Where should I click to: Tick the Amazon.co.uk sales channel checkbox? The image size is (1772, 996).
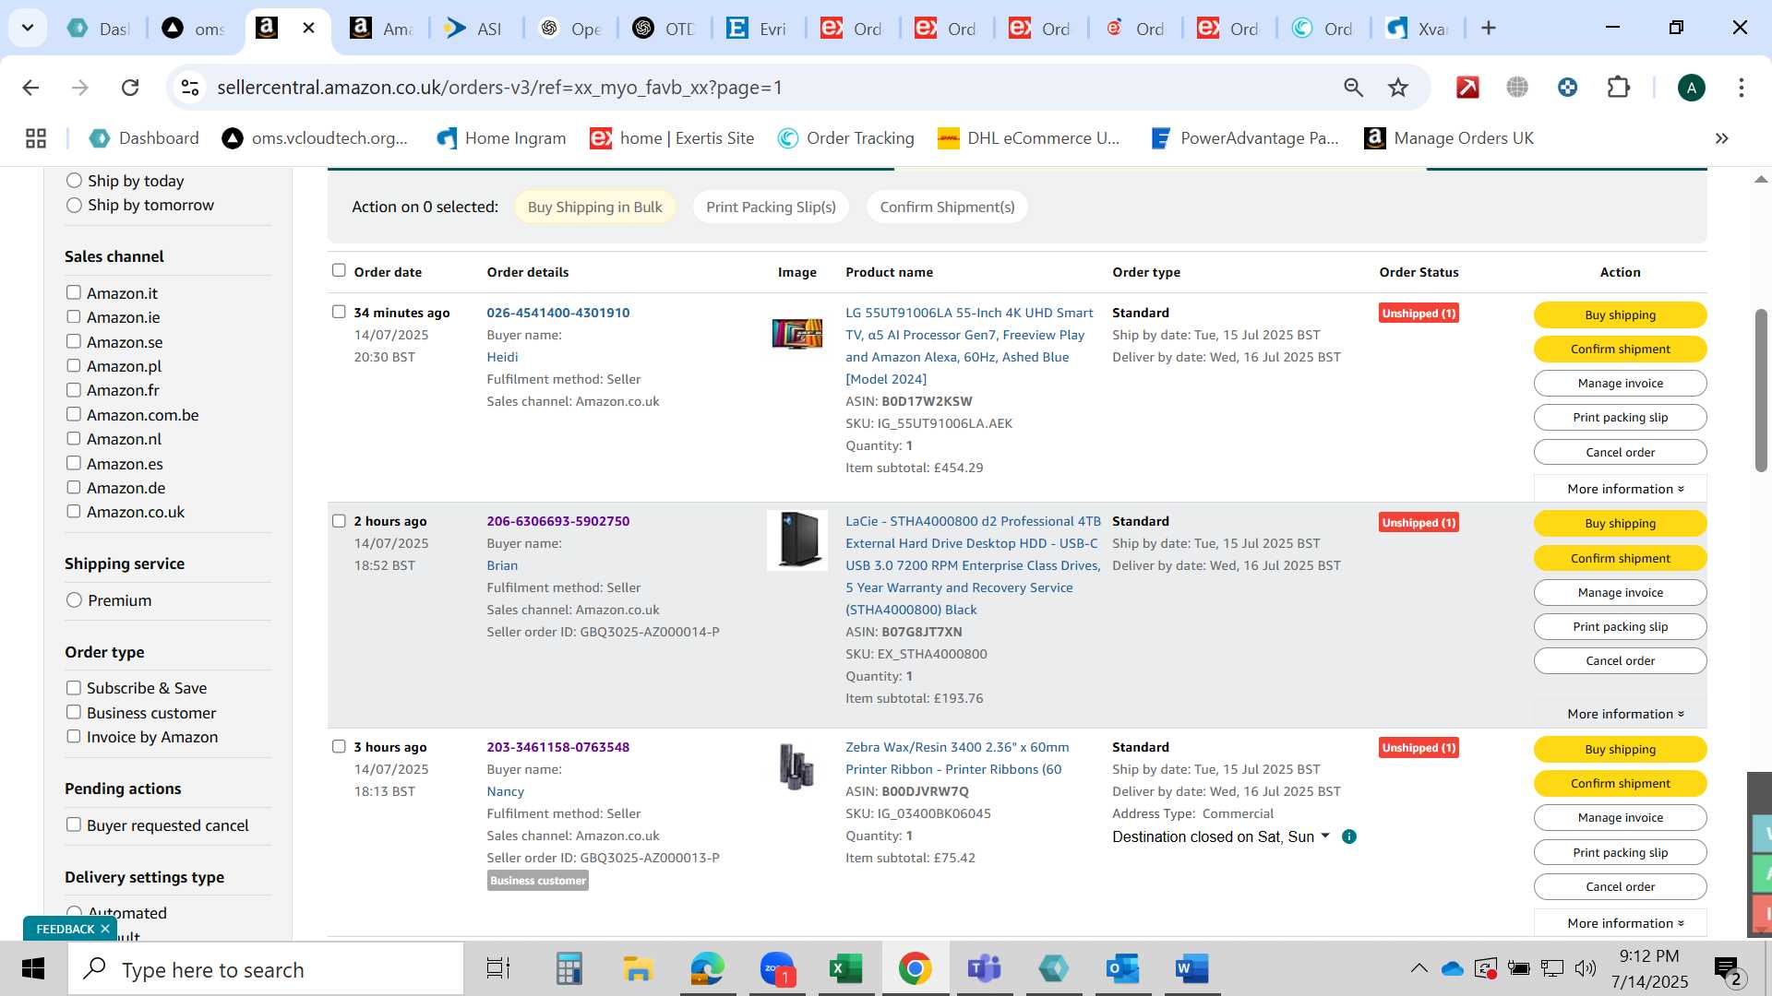74,511
